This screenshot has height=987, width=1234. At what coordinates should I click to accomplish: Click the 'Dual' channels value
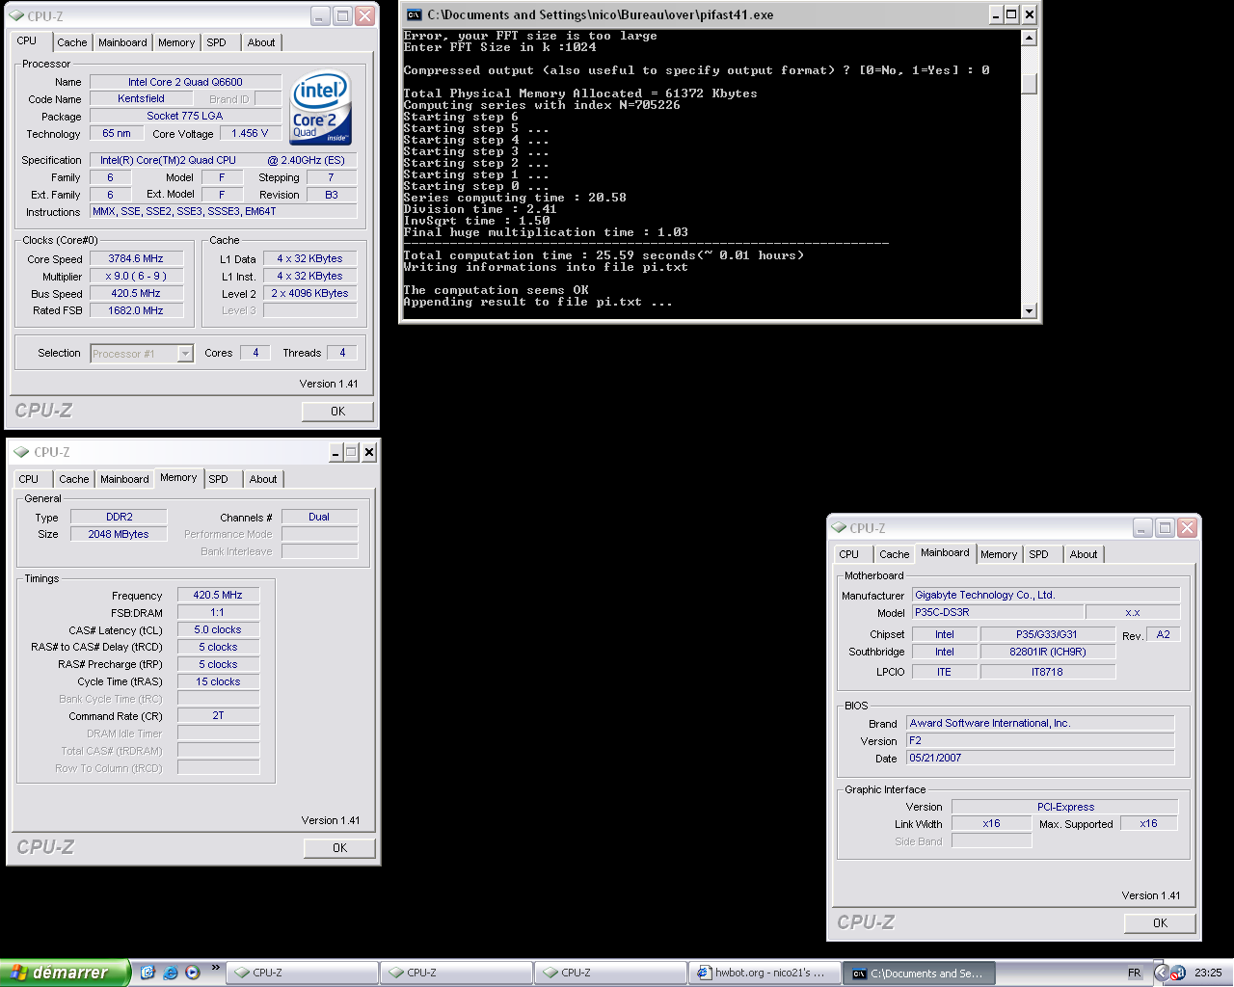click(319, 517)
